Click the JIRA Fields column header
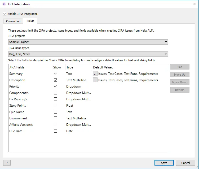 pyautogui.click(x=30, y=67)
